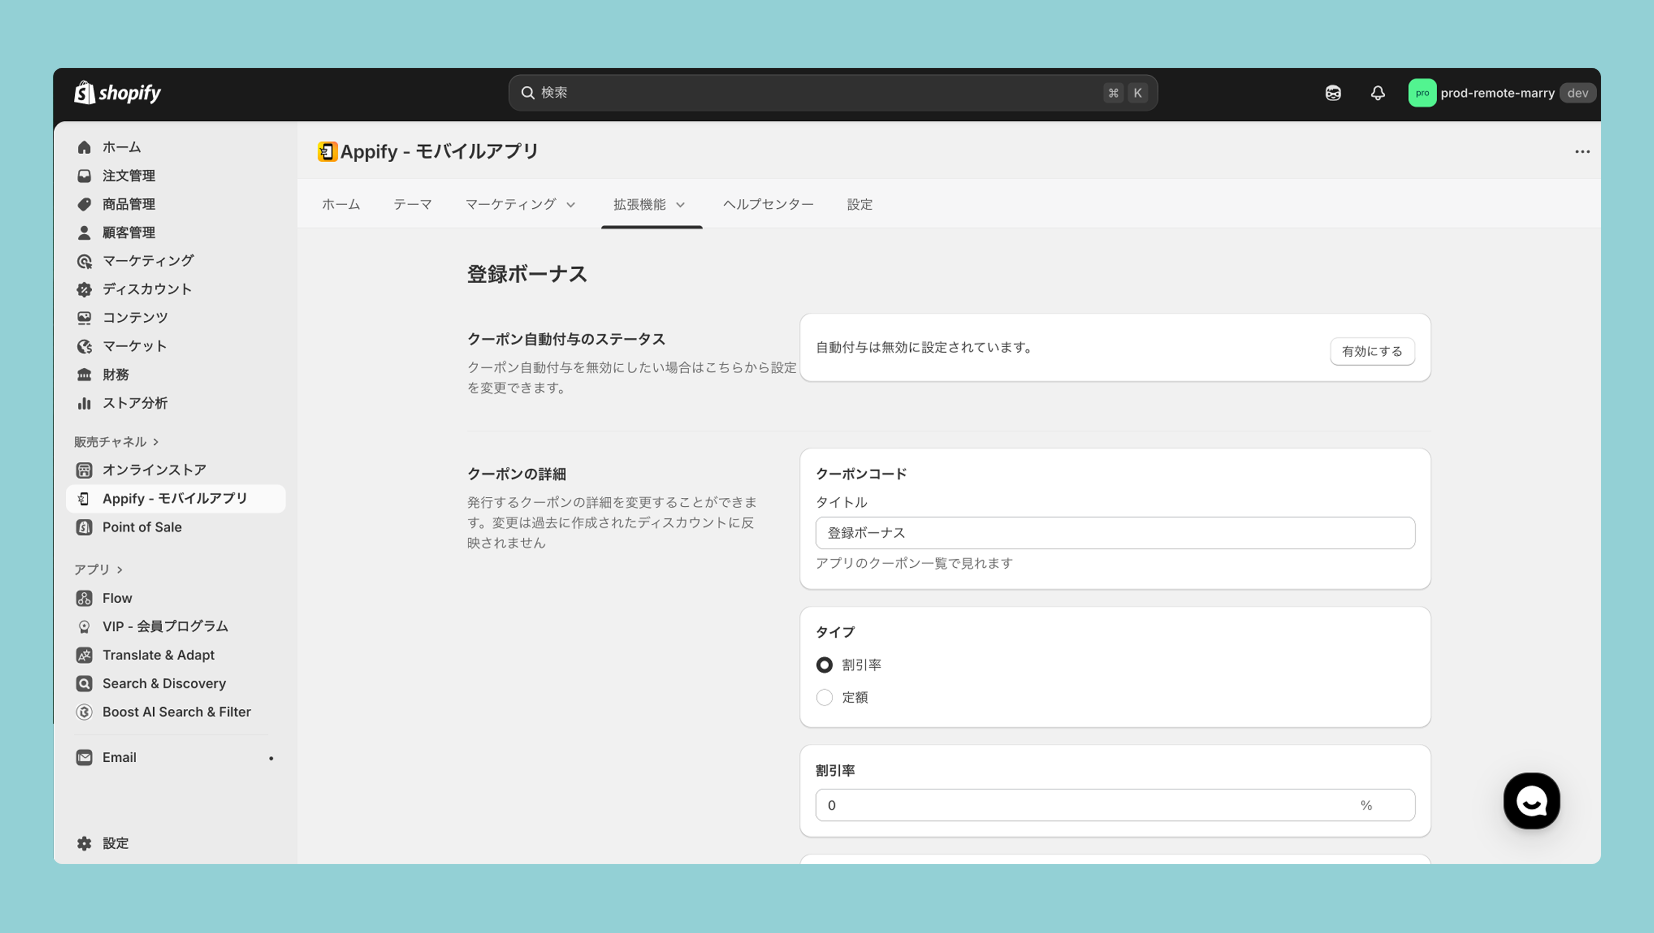Viewport: 1654px width, 933px height.
Task: Expand the 拡張機能 tab dropdown
Action: pyautogui.click(x=650, y=204)
